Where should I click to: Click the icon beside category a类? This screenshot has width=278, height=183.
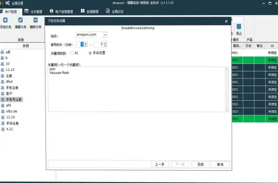click(2, 52)
